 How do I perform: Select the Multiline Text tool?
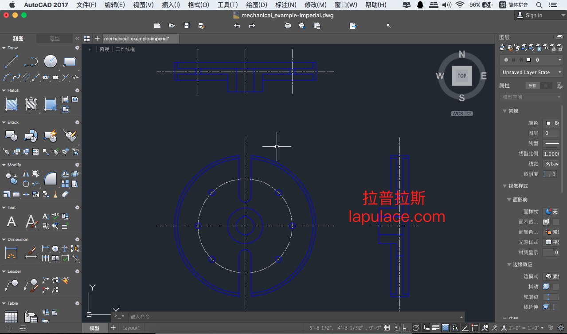[x=12, y=221]
